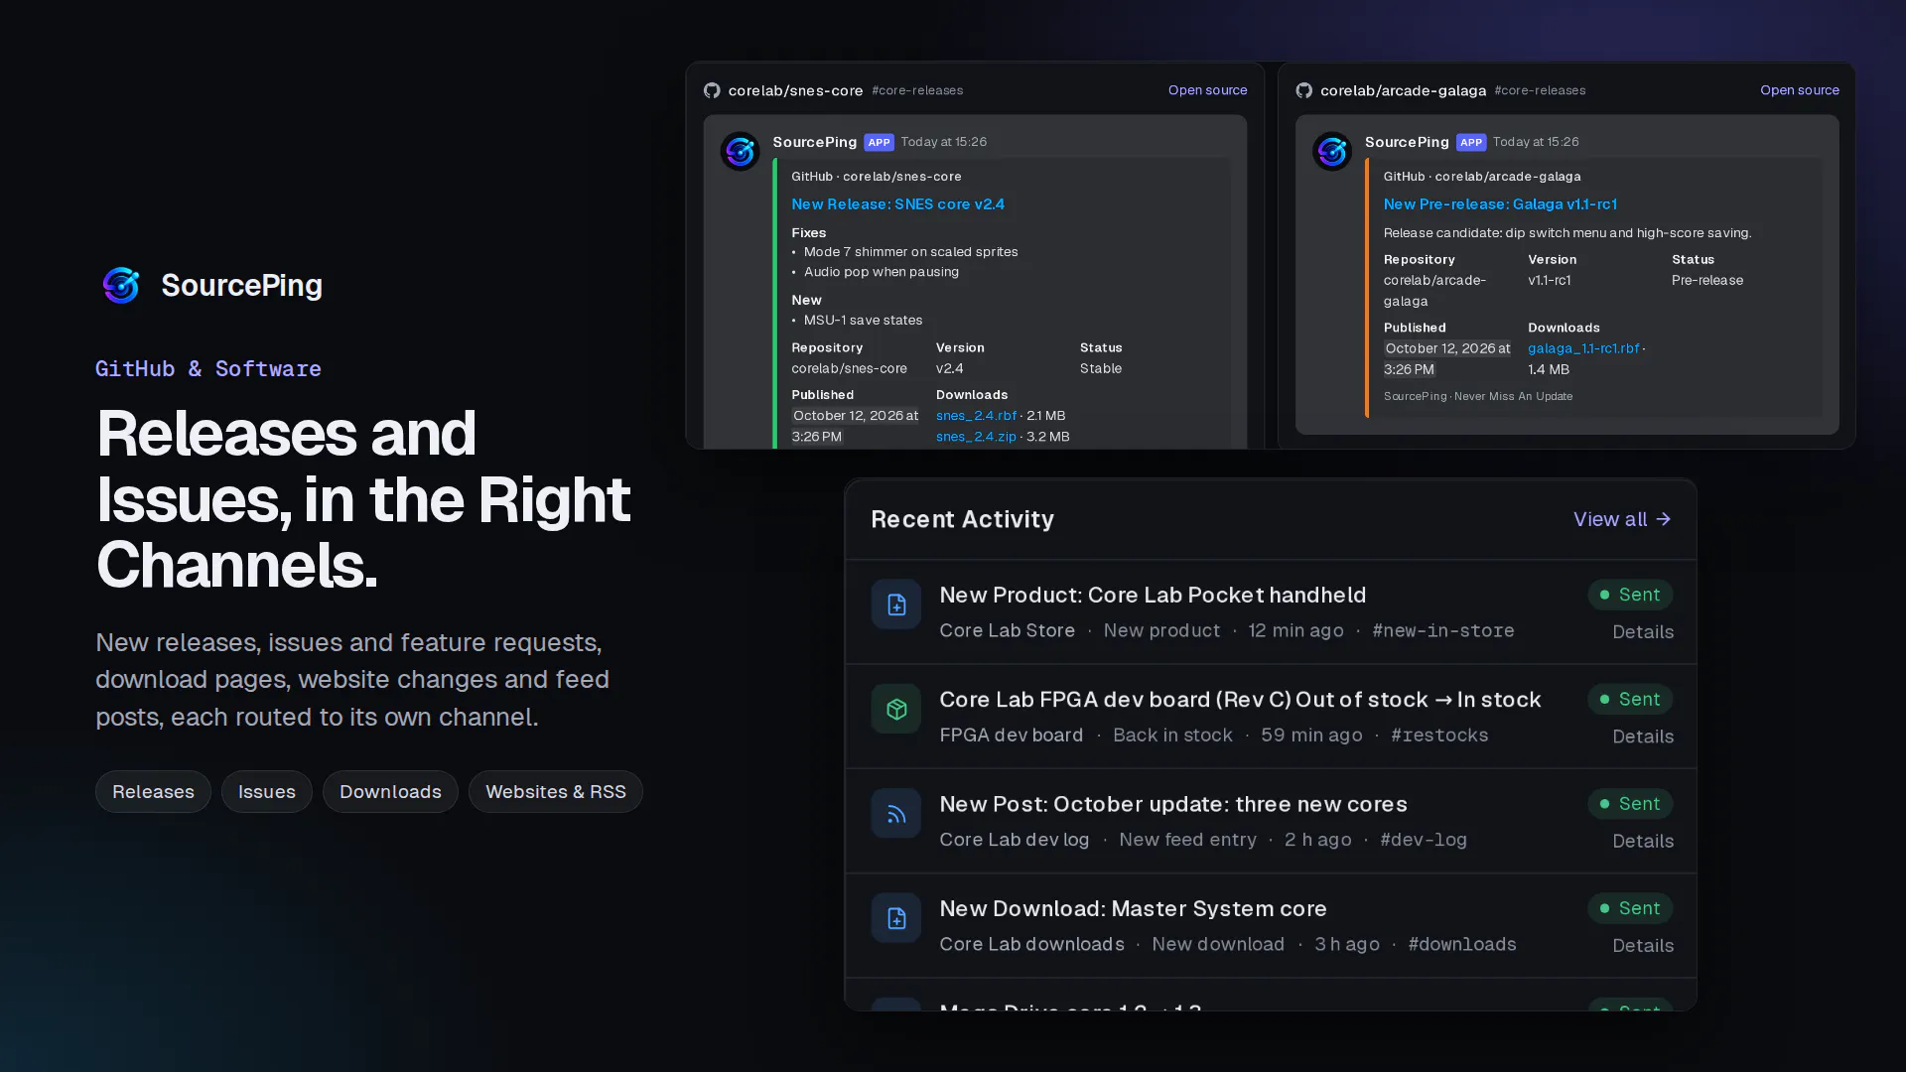Image resolution: width=1906 pixels, height=1072 pixels.
Task: Download galaga_1.1-rc1.rbf file
Action: [x=1583, y=348]
